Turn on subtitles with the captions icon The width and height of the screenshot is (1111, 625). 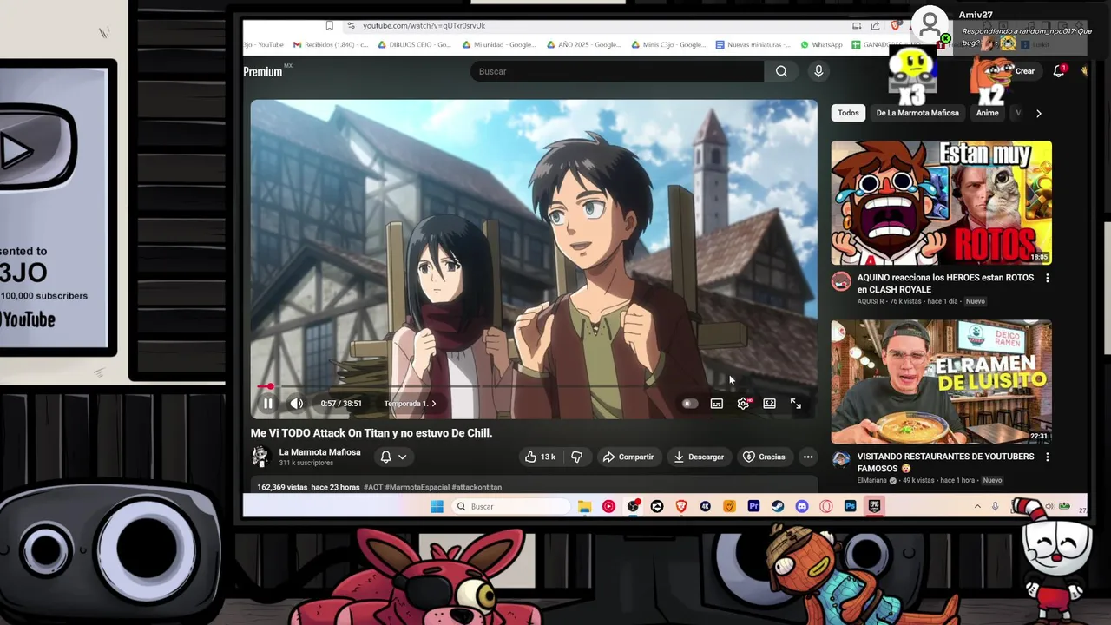click(x=717, y=404)
